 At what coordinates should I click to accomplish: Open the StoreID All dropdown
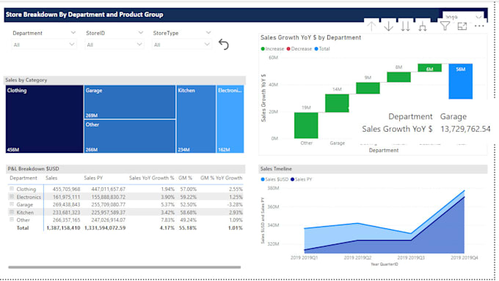click(114, 45)
